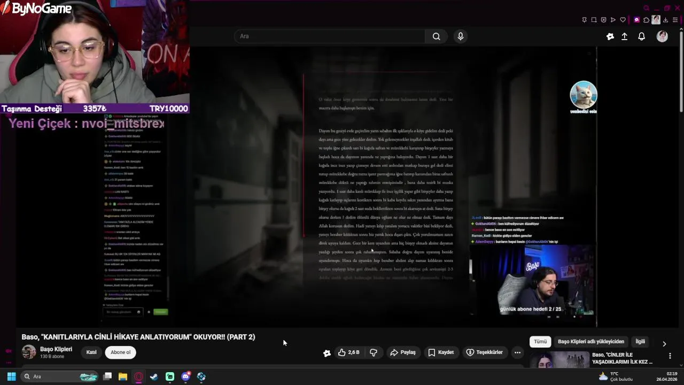Click the Windows taskbar search box
684x385 pixels.
60,376
